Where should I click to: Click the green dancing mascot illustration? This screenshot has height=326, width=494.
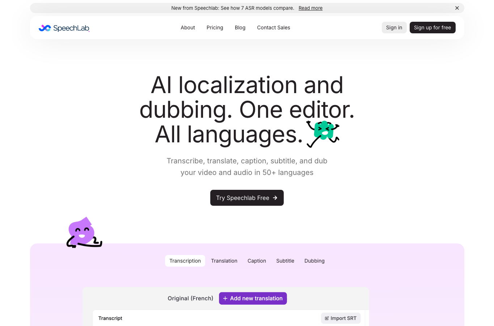click(x=323, y=134)
